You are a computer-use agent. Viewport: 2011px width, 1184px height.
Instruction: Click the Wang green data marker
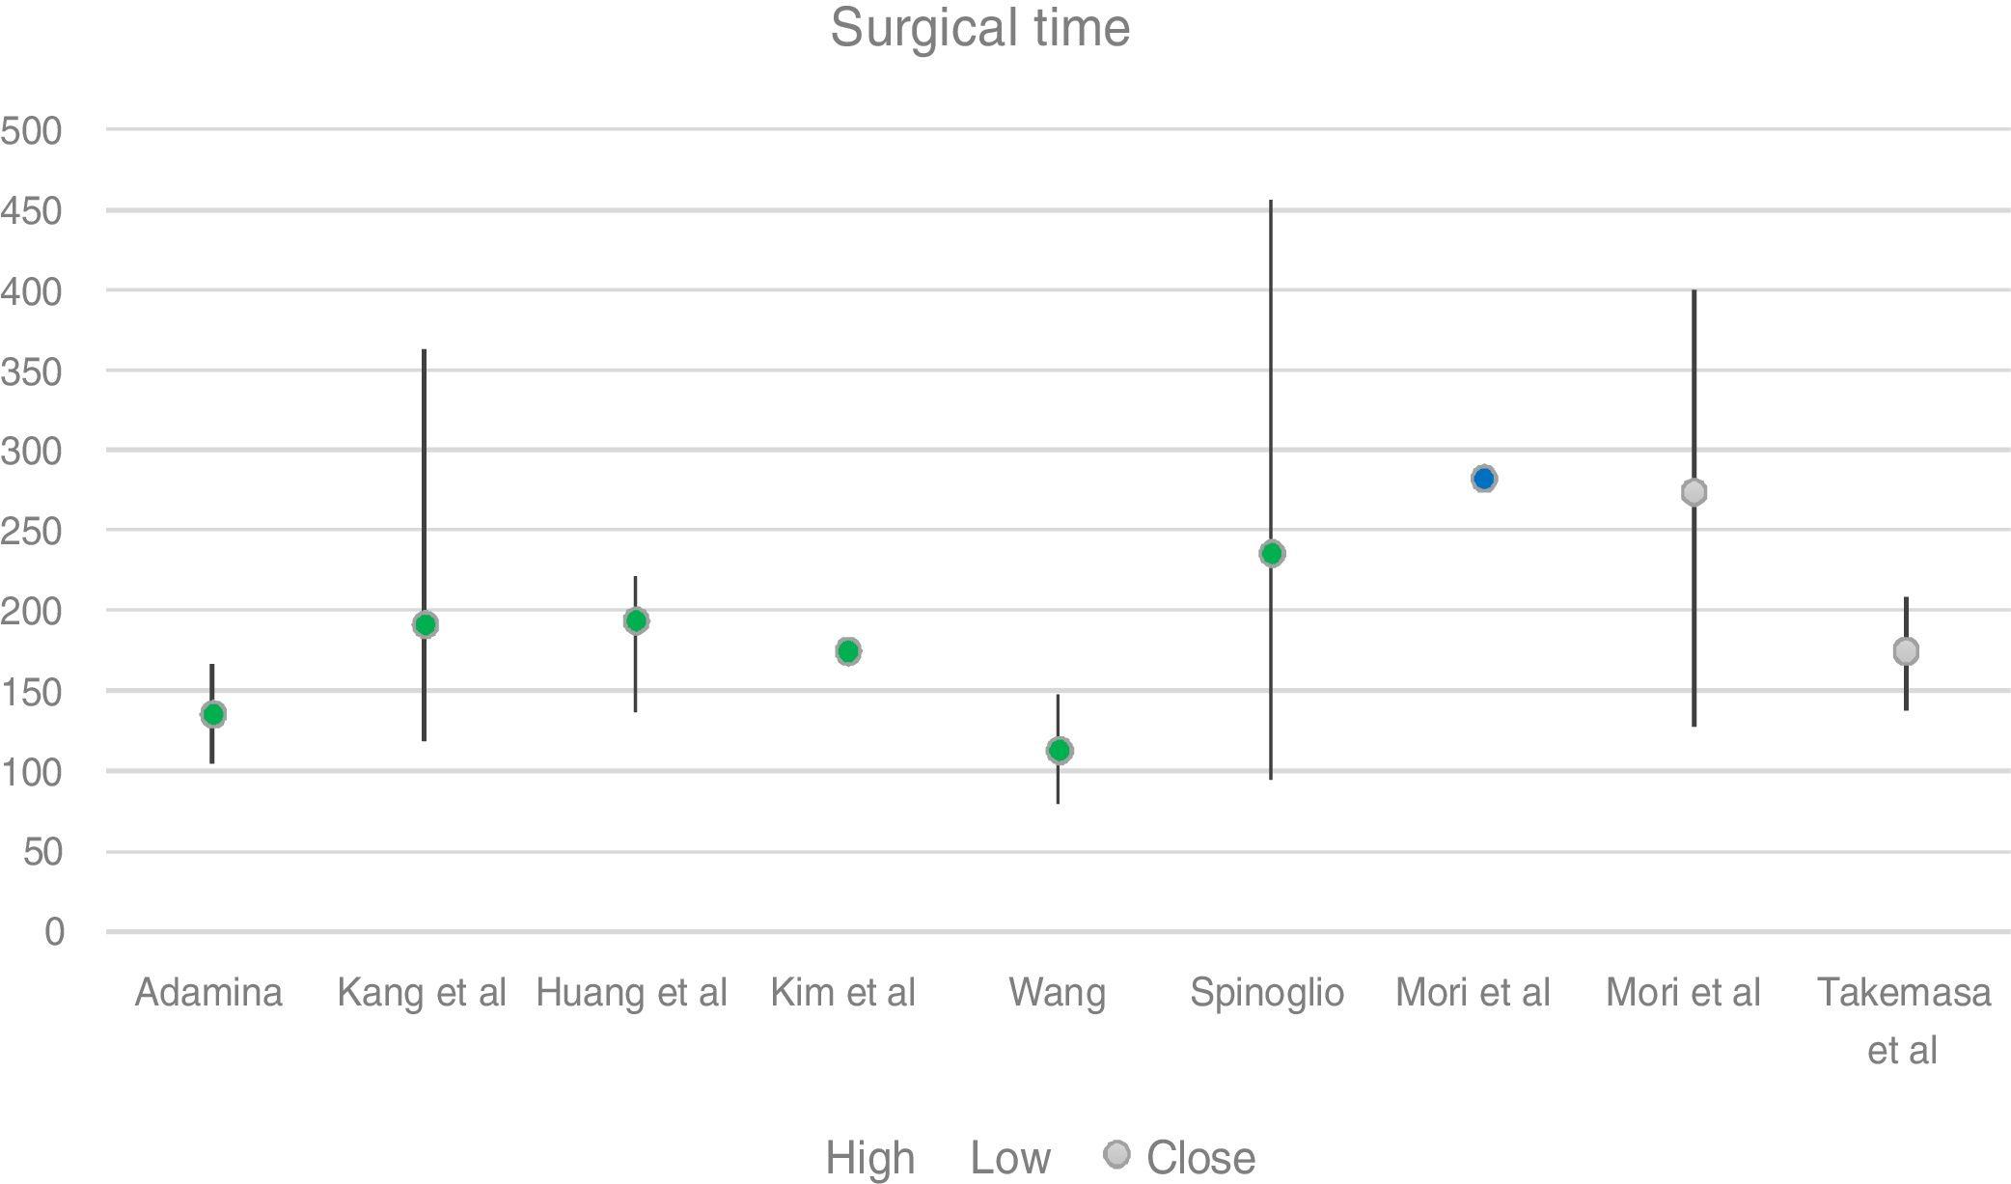point(1060,750)
